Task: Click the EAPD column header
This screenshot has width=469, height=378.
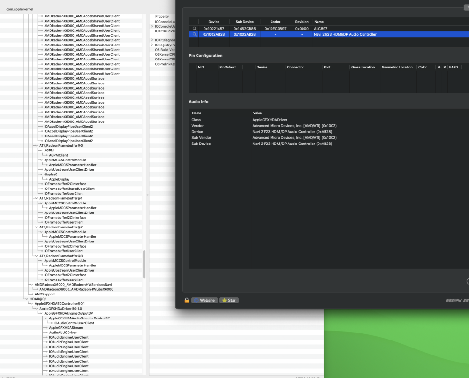Action: coord(454,67)
